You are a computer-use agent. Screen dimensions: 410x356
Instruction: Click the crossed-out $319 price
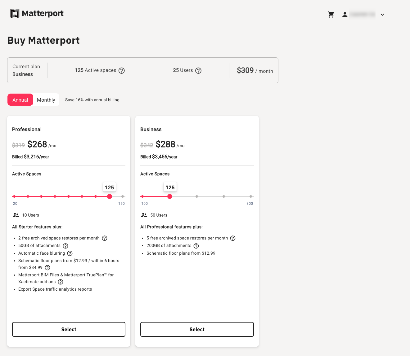tap(18, 145)
